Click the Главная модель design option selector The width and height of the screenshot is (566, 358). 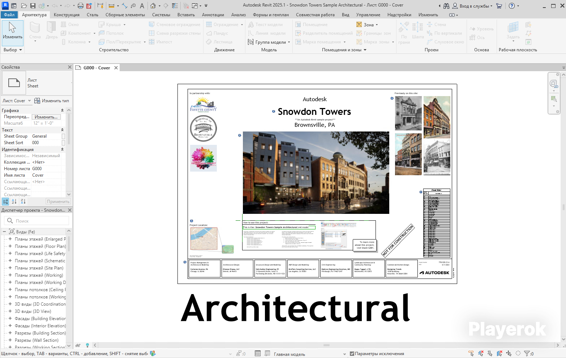tap(310, 354)
